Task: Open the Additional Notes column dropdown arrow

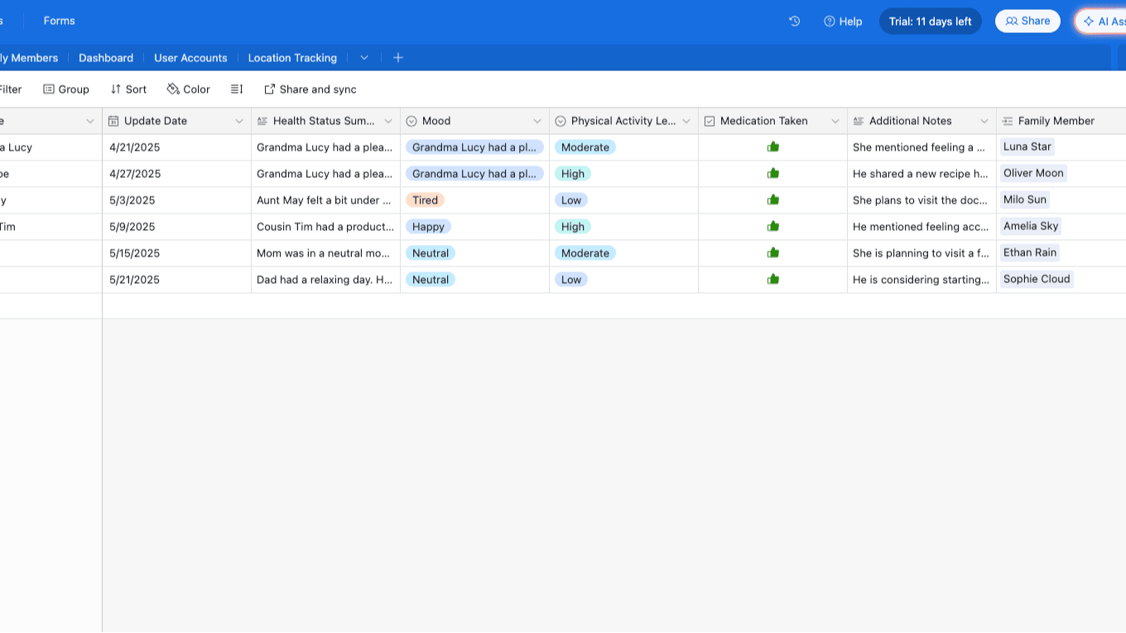Action: [x=984, y=122]
